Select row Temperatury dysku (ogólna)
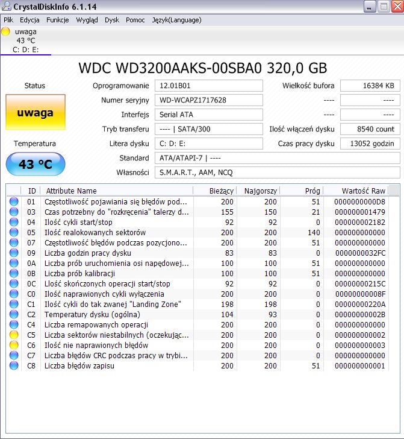404x439 pixels. click(x=197, y=314)
